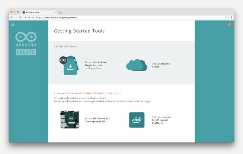Click the Arduino Cloud icon
This screenshot has width=243, height=154.
[x=136, y=65]
